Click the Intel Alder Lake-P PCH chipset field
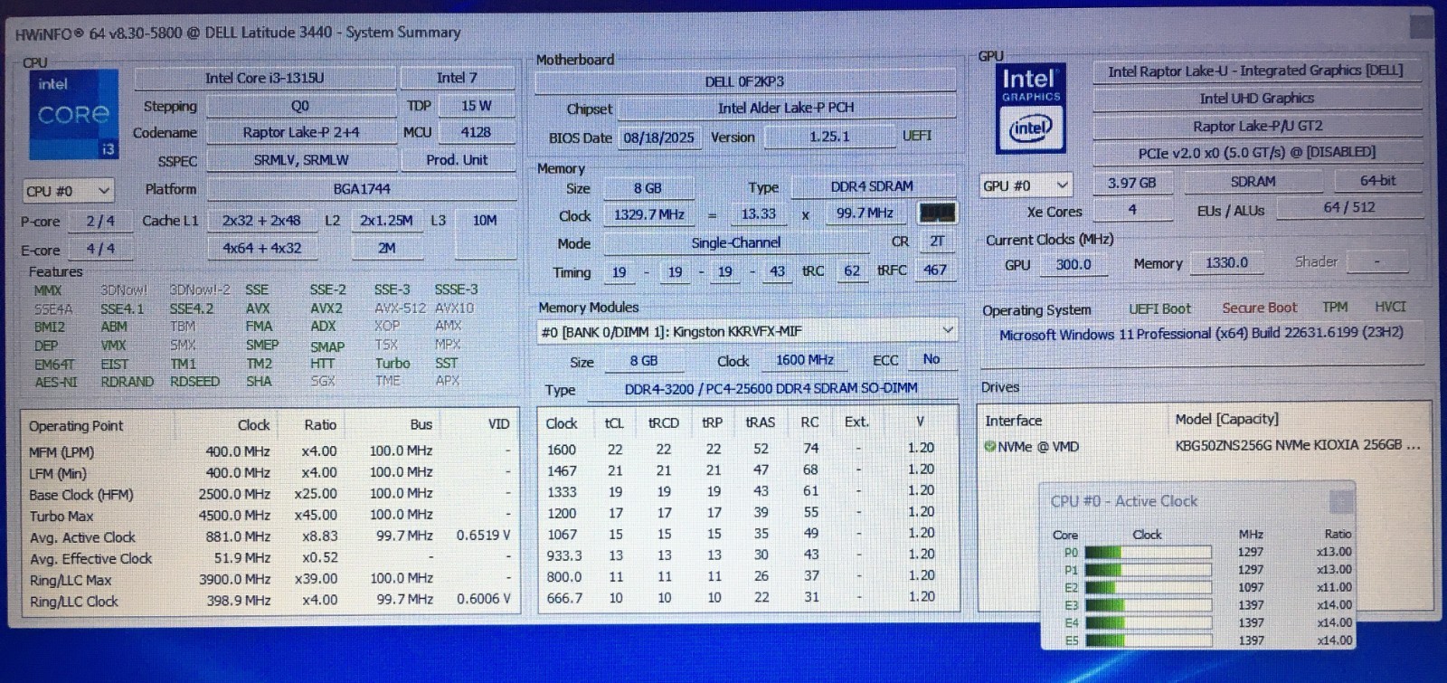 point(786,108)
